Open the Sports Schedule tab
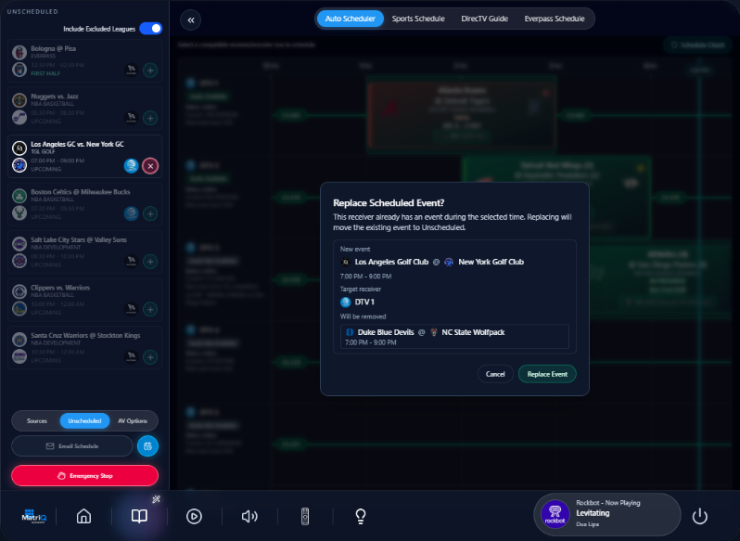 (x=418, y=19)
